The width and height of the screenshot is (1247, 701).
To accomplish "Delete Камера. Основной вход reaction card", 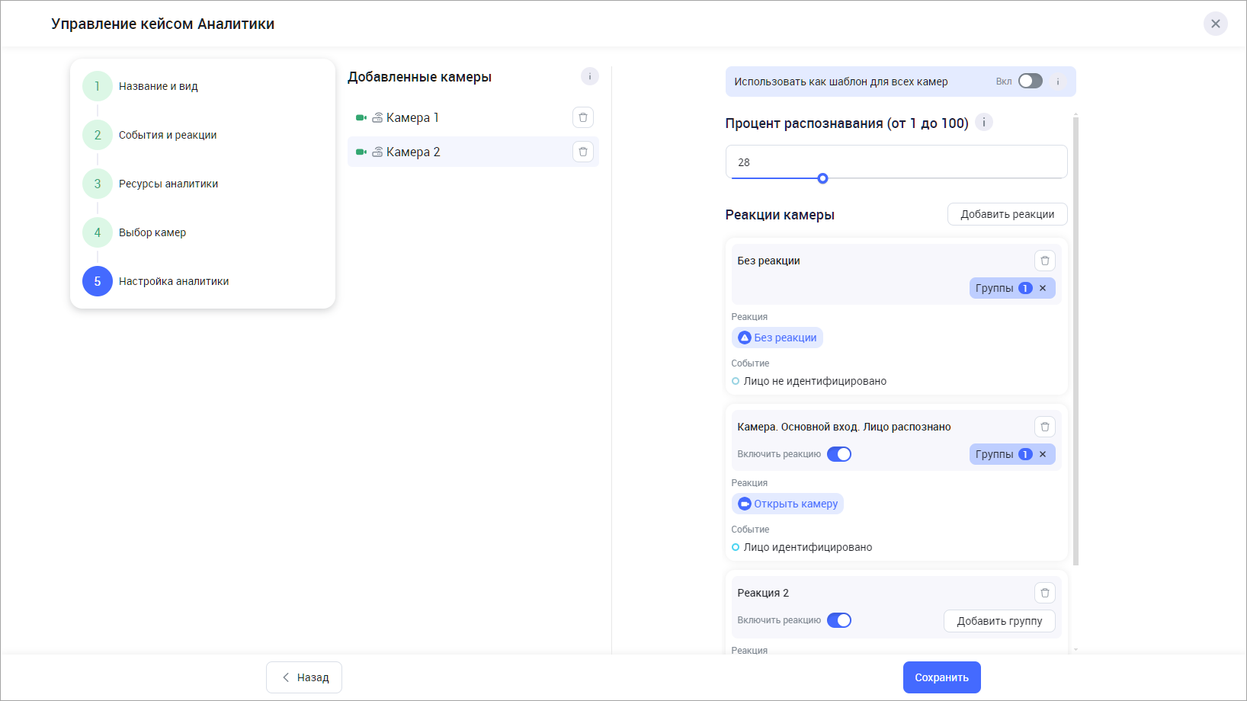I will pos(1045,427).
